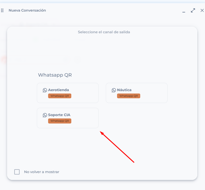Click the Whatsapp QR section heading
205x190 pixels.
coord(55,75)
